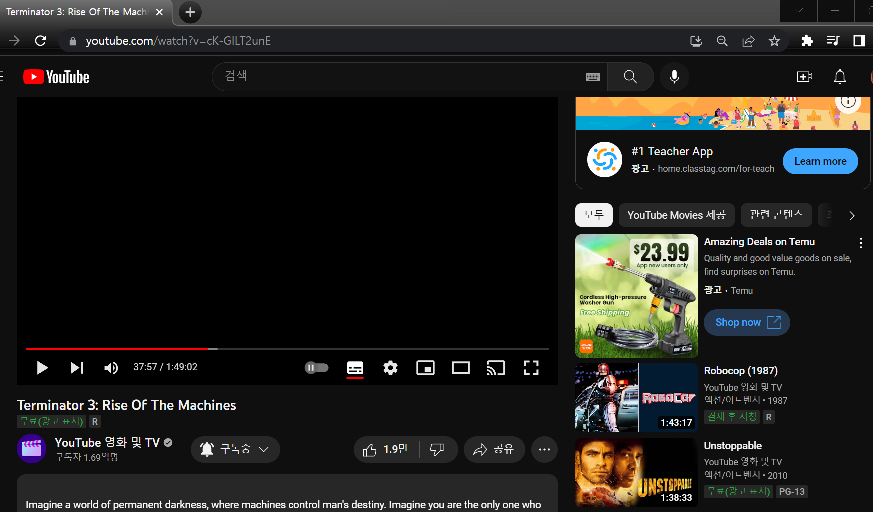This screenshot has height=512, width=873.
Task: Toggle browser side panel
Action: (x=859, y=41)
